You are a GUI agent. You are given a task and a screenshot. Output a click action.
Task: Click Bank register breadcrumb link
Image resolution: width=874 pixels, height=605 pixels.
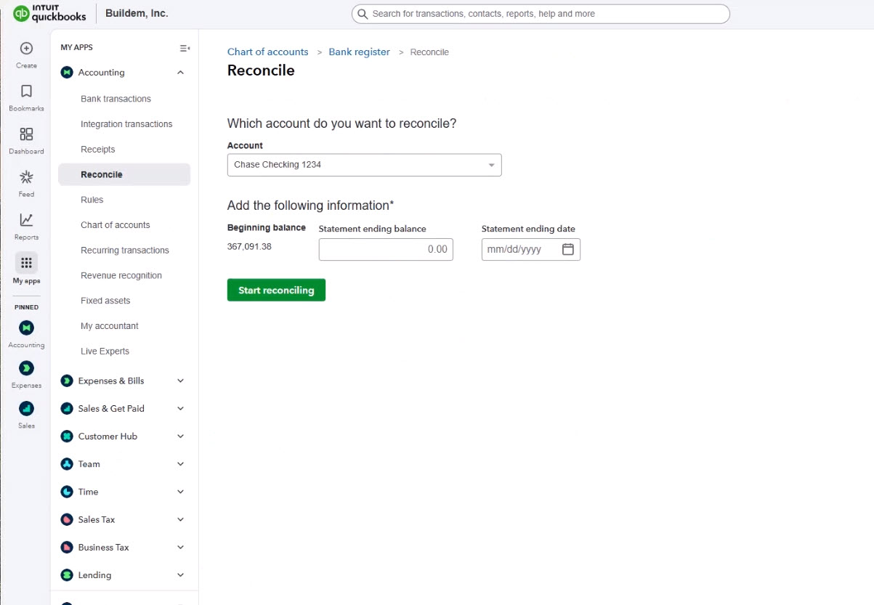pyautogui.click(x=359, y=52)
